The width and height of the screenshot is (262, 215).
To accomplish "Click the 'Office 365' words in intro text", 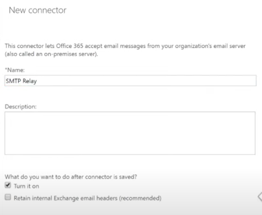I will tap(69, 46).
